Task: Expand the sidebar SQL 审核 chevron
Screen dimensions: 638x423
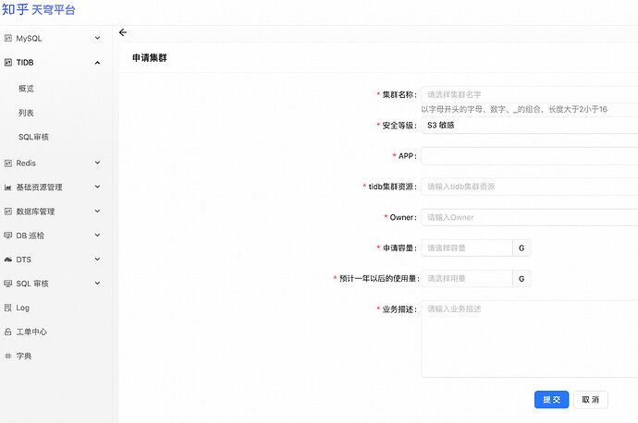Action: (x=97, y=283)
